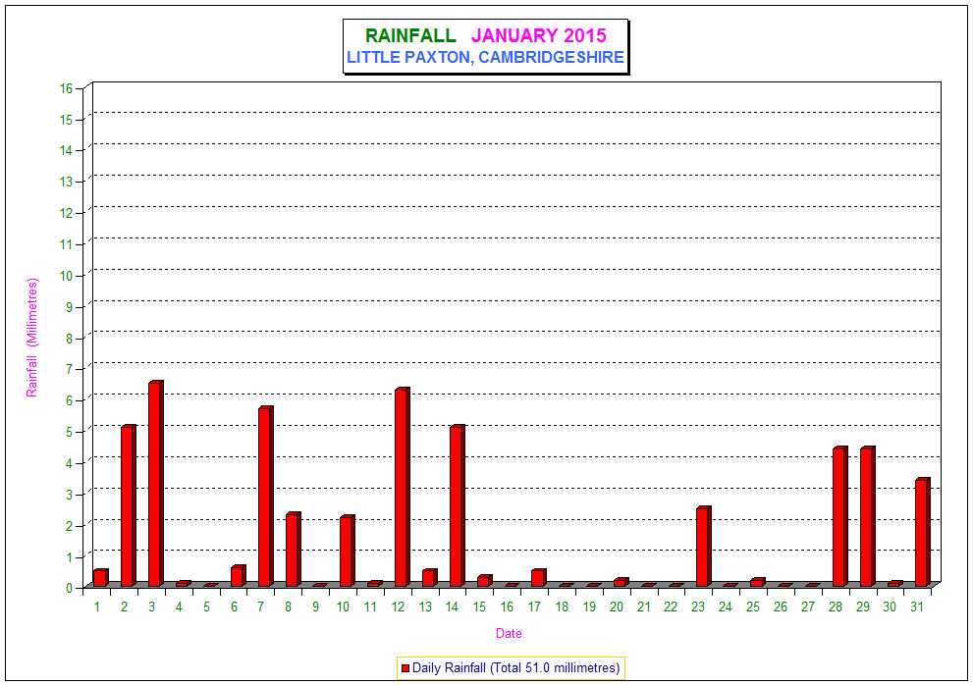Click the rainfall bar for date 8
Image resolution: width=973 pixels, height=685 pixels.
point(293,550)
